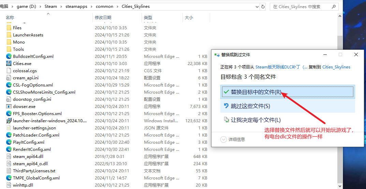Click the CSL-FogOptions.xml Edge icon

click(x=9, y=85)
